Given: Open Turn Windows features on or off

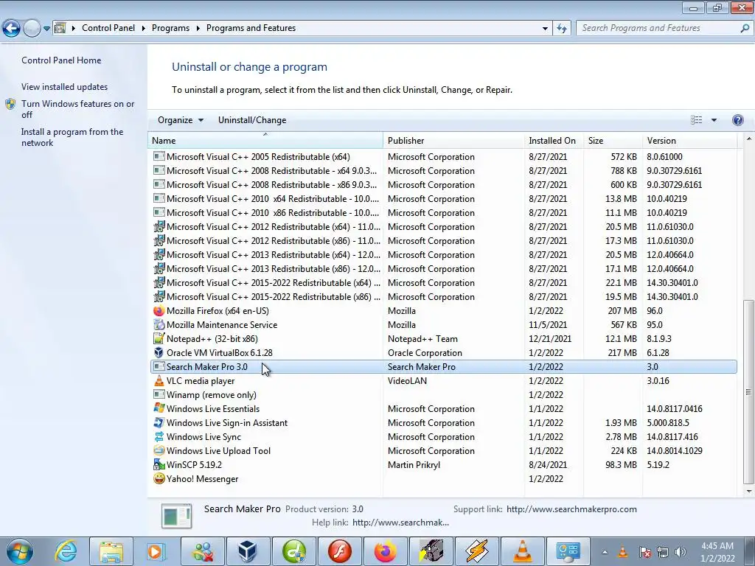Looking at the screenshot, I should click(77, 109).
